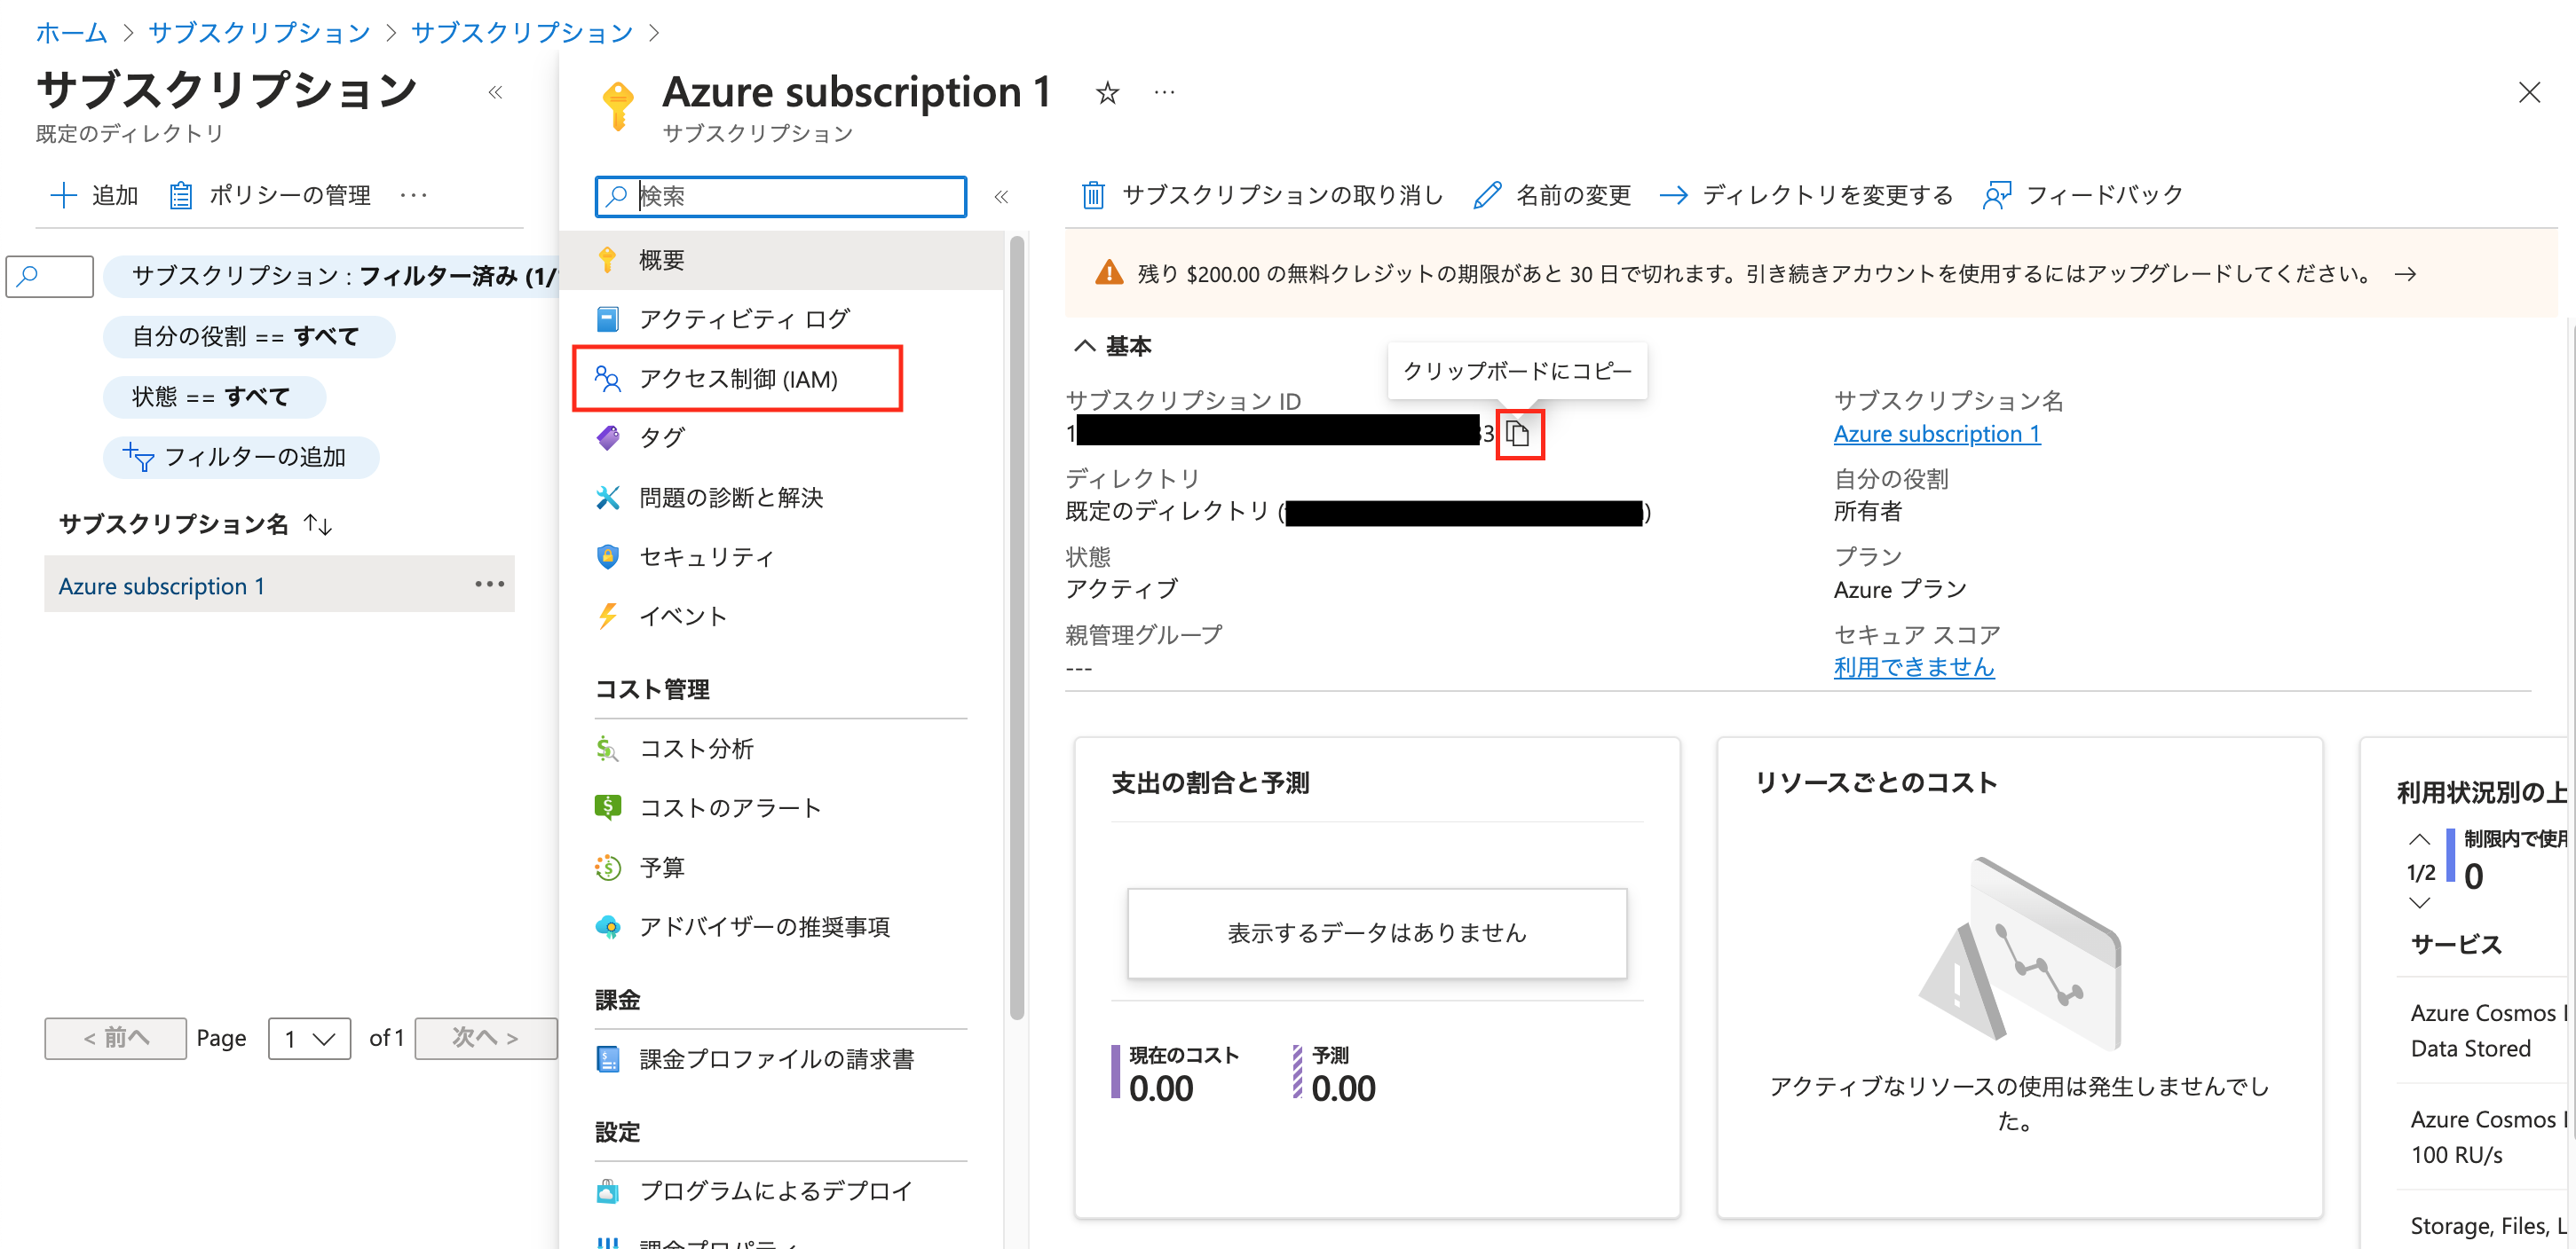
Task: Navigate to ホーム via breadcrumb
Action: [70, 32]
